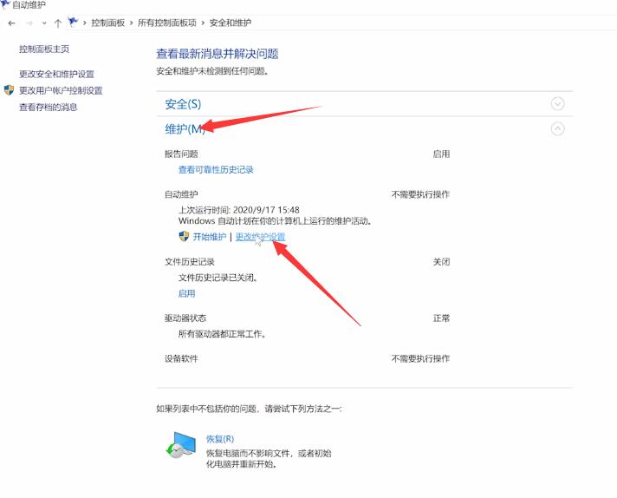Click the 恢复电脑而不影响文件 description text

click(x=269, y=459)
